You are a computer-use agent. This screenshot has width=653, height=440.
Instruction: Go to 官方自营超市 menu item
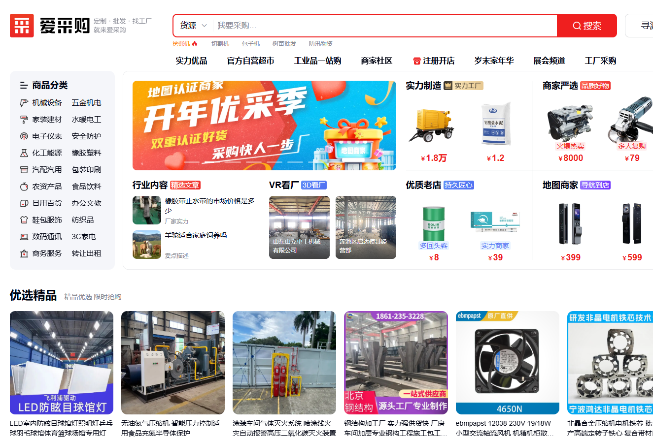[250, 61]
